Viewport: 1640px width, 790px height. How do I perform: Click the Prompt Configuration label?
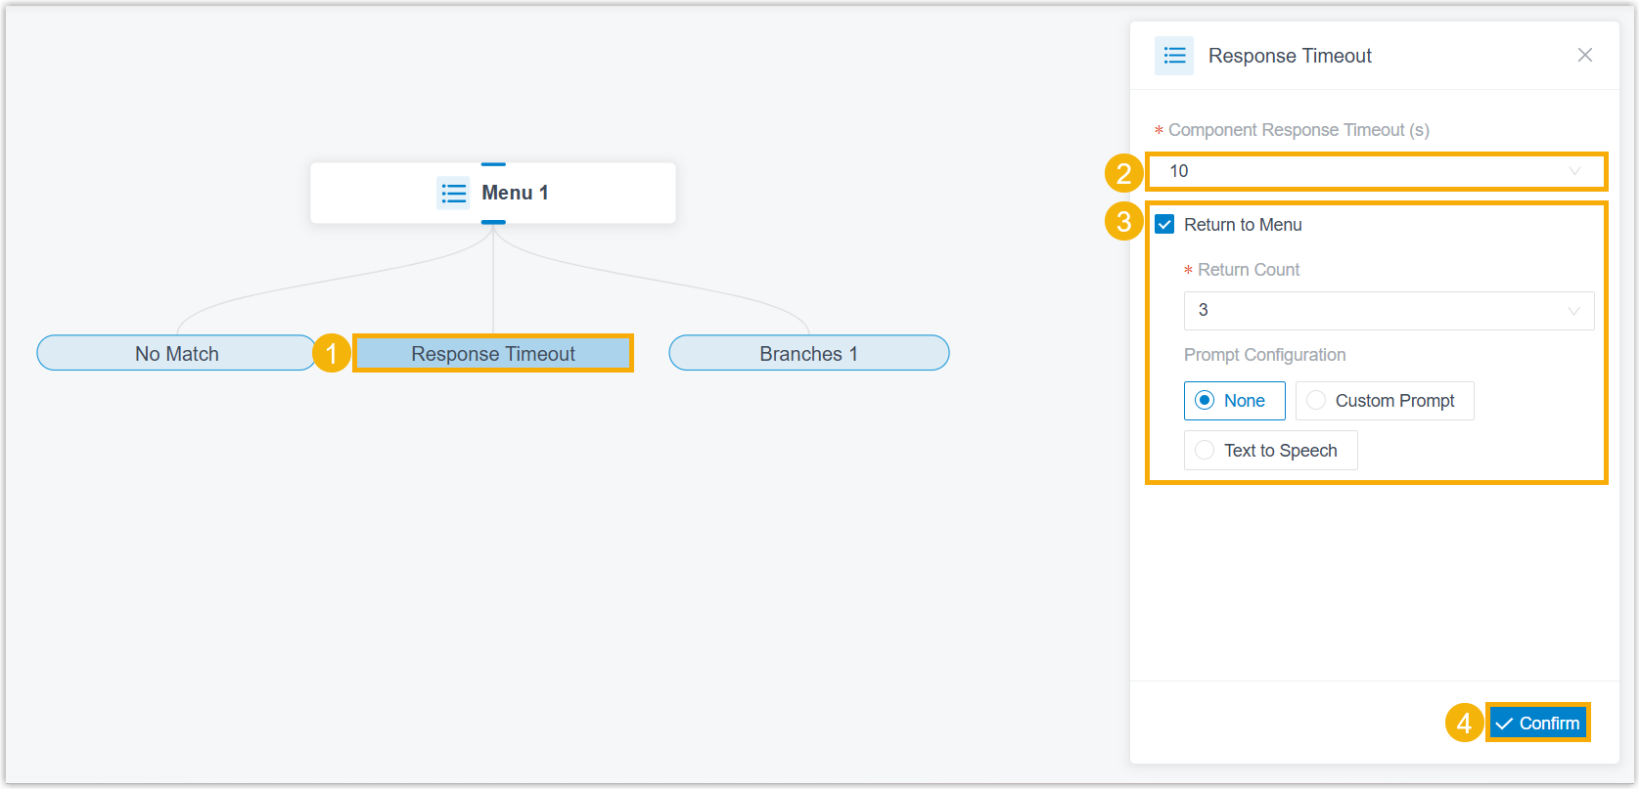coord(1264,355)
